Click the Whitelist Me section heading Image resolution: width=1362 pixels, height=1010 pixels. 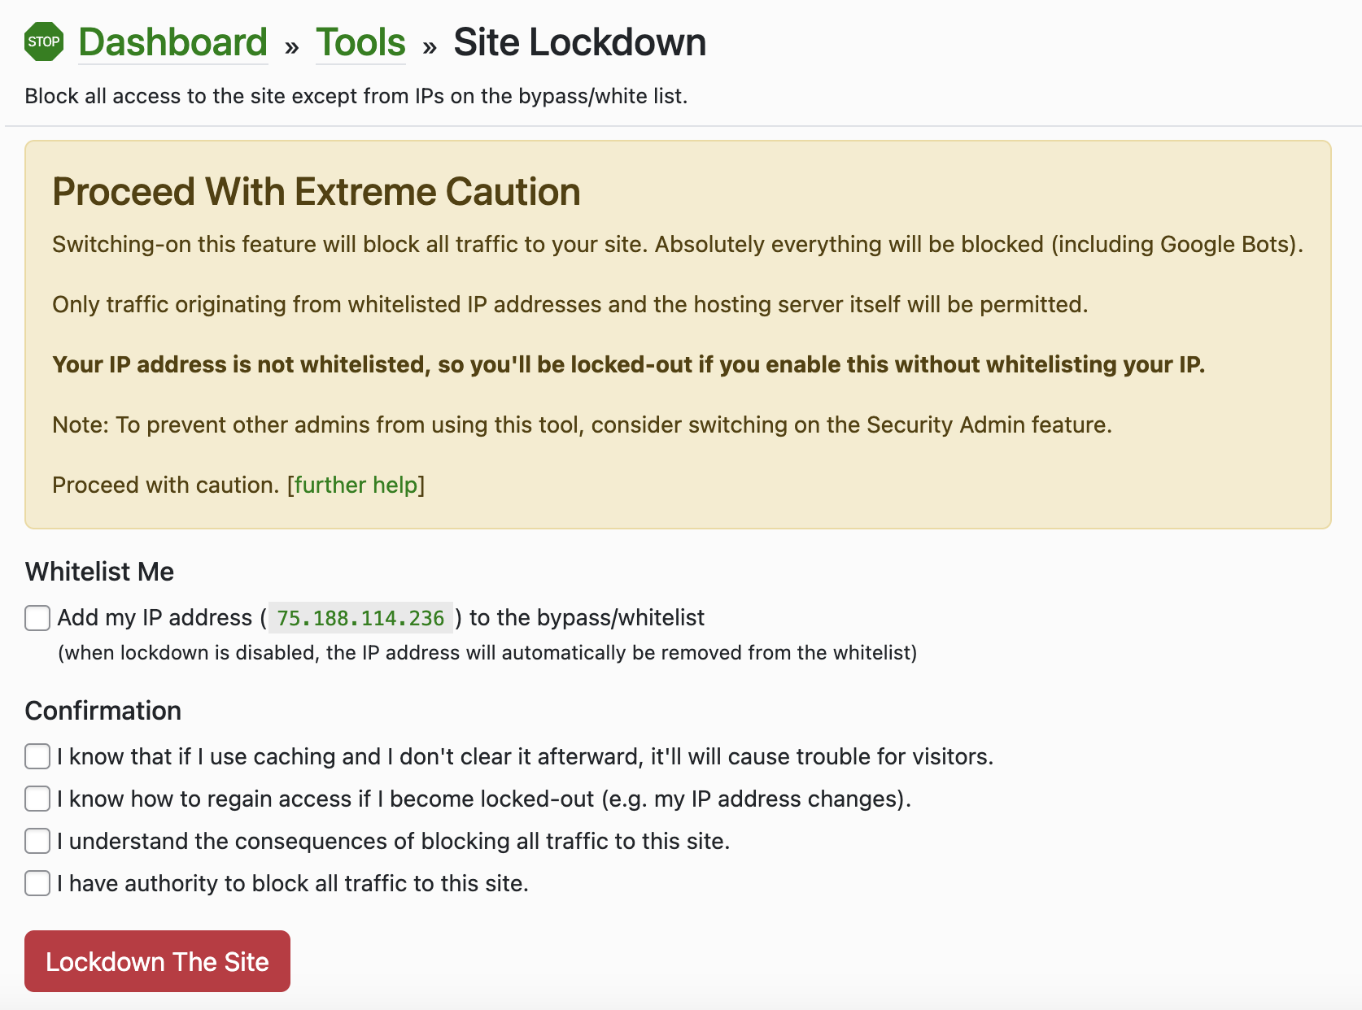98,572
